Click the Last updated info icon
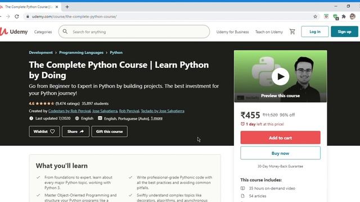Viewport: 360px width, 202px height. (x=31, y=118)
